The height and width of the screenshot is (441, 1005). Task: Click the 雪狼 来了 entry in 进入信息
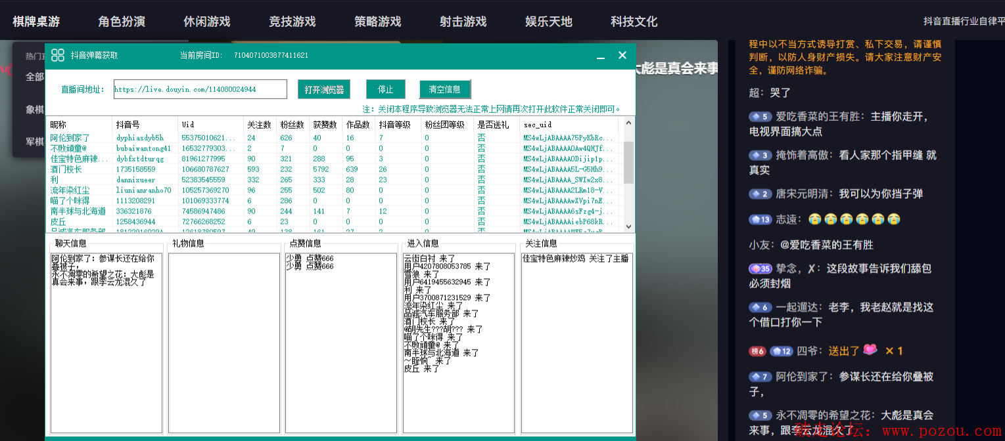point(423,274)
